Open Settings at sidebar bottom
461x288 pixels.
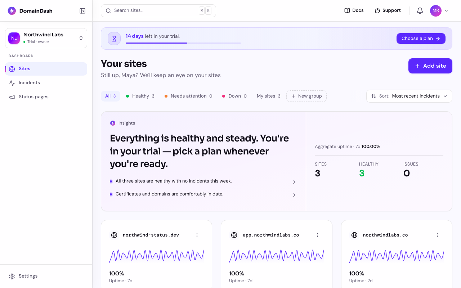click(46, 276)
